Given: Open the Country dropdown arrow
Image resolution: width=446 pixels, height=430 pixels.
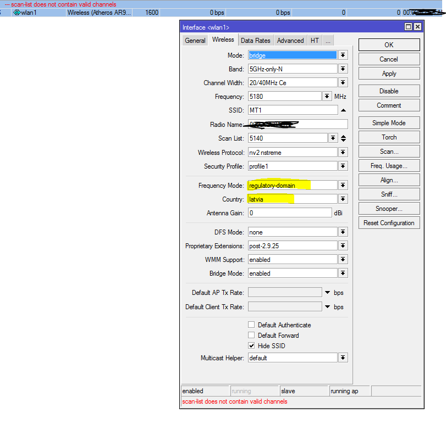Looking at the screenshot, I should [343, 199].
